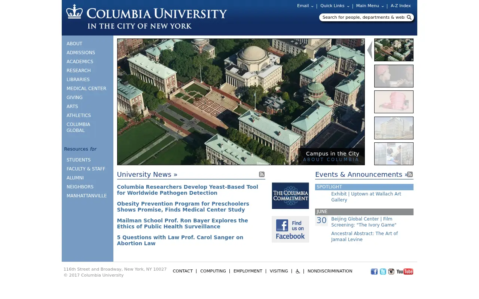
Task: Open Athletics from the sidebar
Action: [79, 115]
